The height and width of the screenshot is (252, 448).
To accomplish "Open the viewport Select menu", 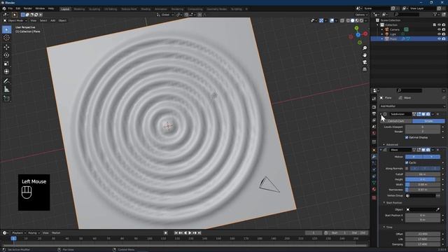I will (x=43, y=20).
